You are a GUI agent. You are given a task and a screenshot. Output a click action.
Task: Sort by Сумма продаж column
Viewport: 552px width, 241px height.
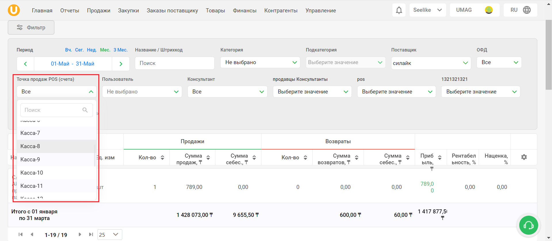click(208, 158)
